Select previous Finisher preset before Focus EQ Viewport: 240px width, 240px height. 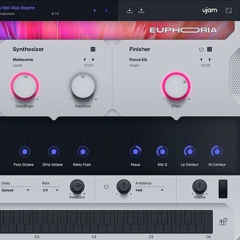pyautogui.click(x=201, y=60)
